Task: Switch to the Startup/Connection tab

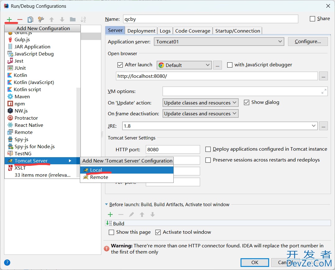Action: pyautogui.click(x=237, y=31)
